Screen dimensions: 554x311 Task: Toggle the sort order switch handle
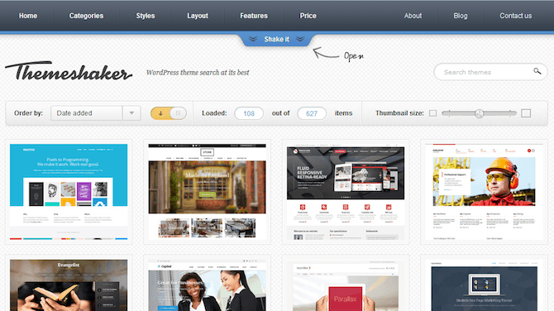178,113
